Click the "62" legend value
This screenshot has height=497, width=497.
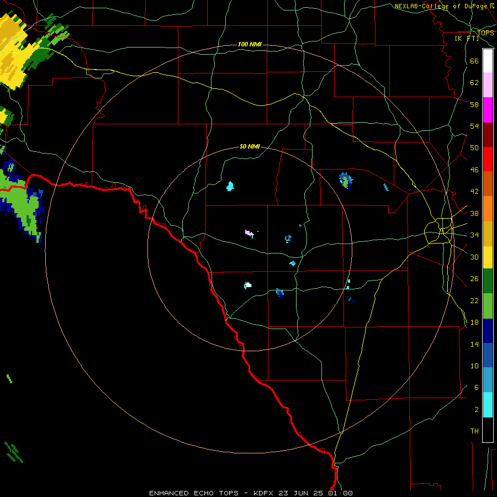point(474,83)
